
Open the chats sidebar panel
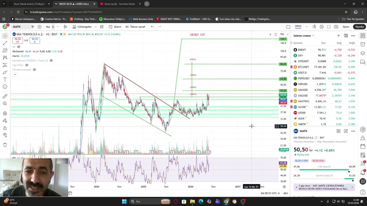pyautogui.click(x=363, y=62)
